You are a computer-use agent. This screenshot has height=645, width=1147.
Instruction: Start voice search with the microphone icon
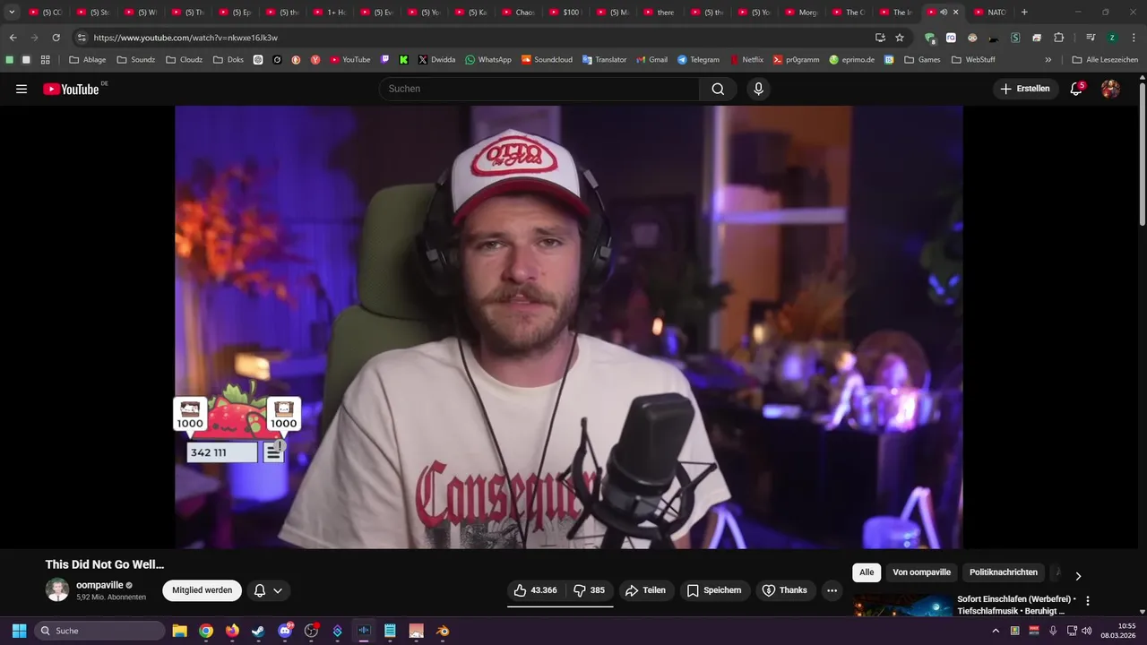point(758,89)
